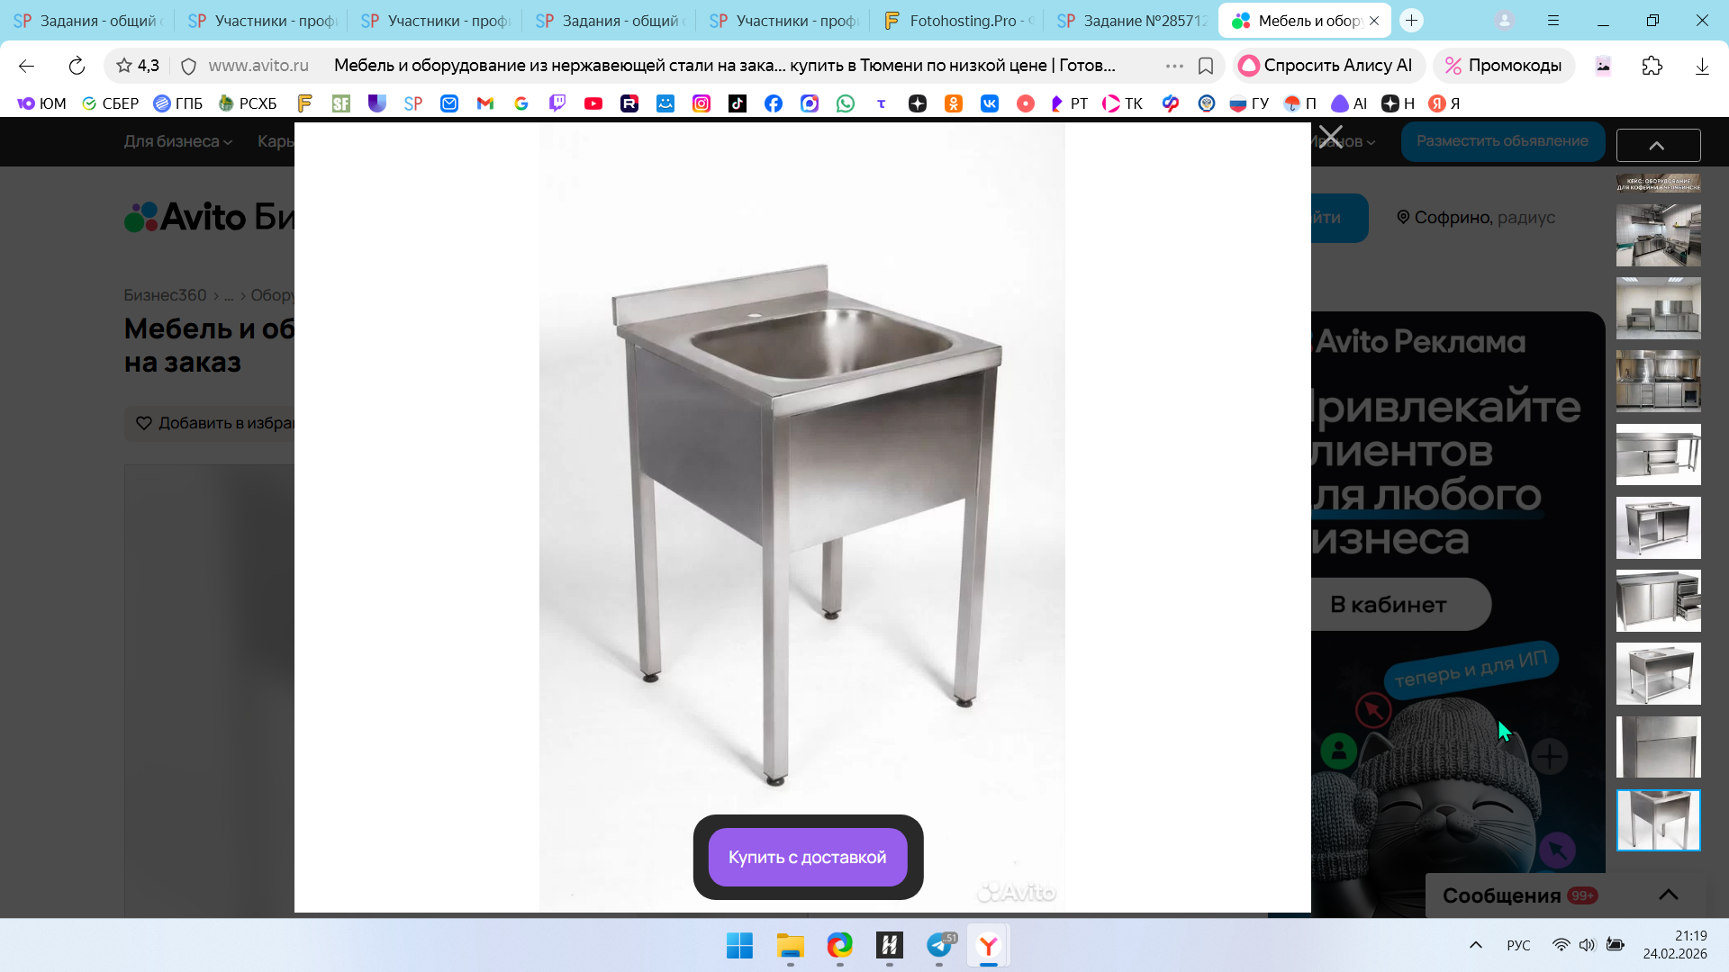Open YouTube bookmark icon
This screenshot has width=1729, height=972.
click(x=593, y=103)
